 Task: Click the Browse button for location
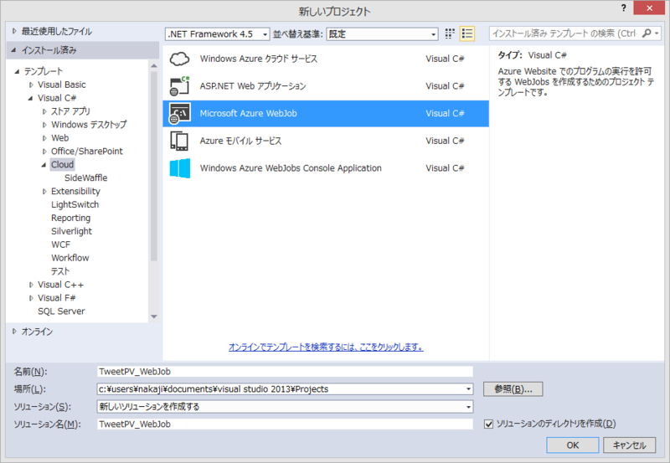(x=513, y=389)
